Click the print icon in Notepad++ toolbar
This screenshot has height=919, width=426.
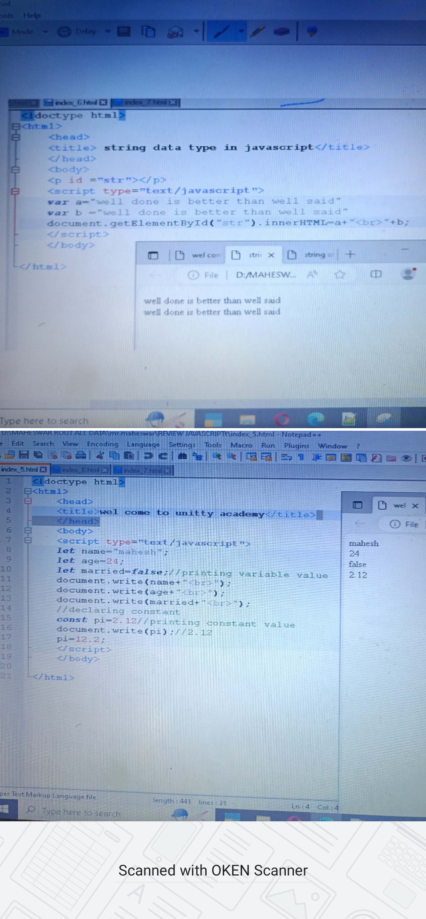(80, 455)
